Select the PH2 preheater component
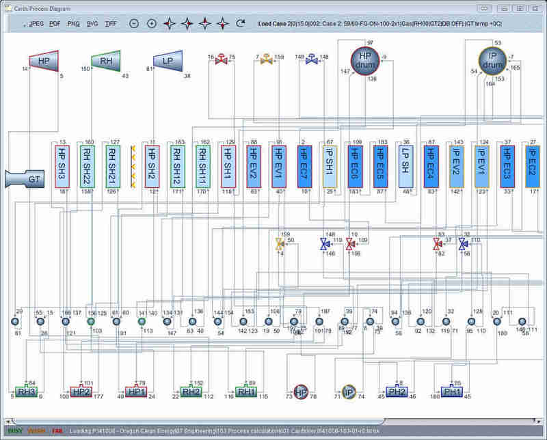Image resolution: width=547 pixels, height=440 pixels. (397, 391)
